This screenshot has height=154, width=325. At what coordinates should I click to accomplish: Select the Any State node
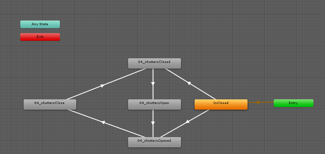point(40,24)
